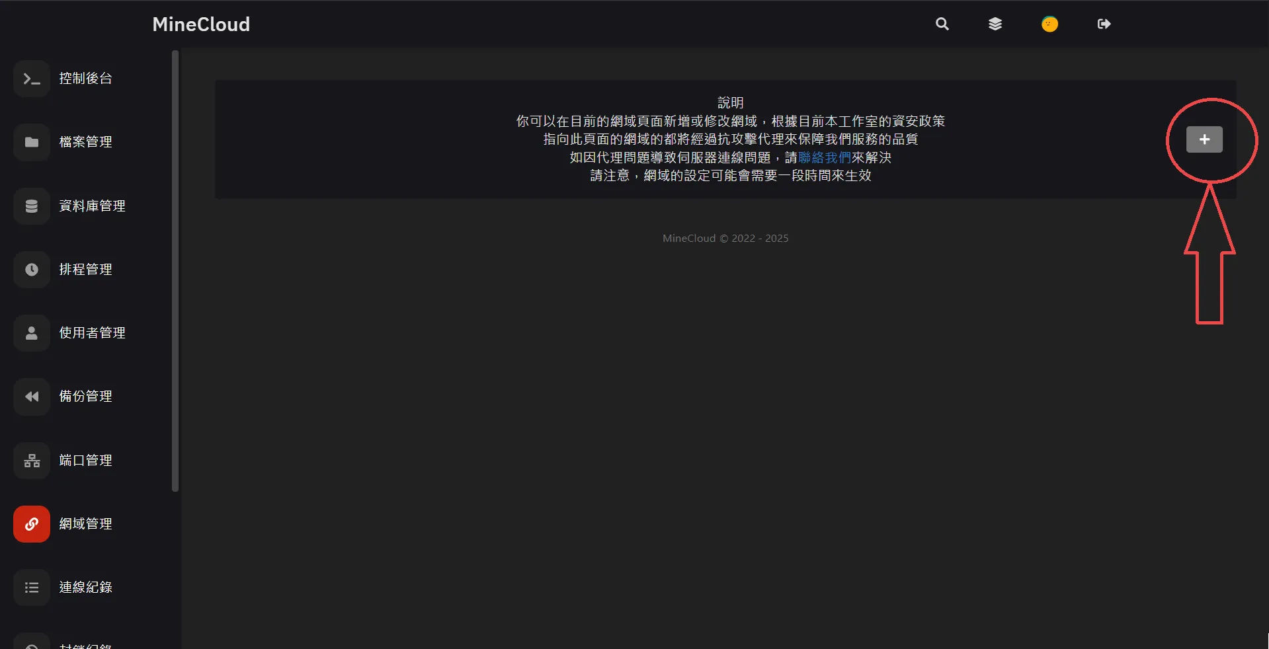The width and height of the screenshot is (1269, 649).
Task: Click the yellow user avatar
Action: 1049,24
